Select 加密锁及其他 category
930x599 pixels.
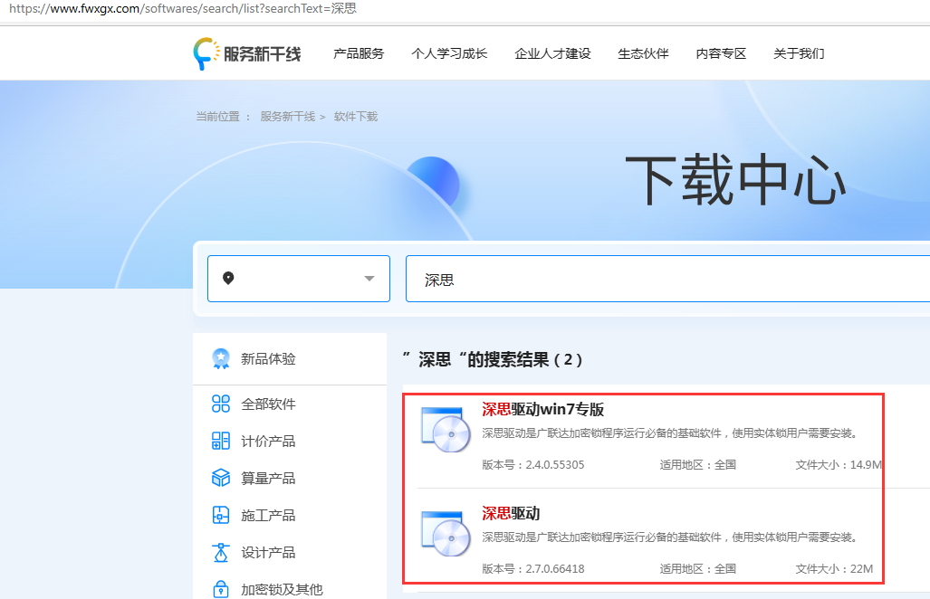[282, 590]
